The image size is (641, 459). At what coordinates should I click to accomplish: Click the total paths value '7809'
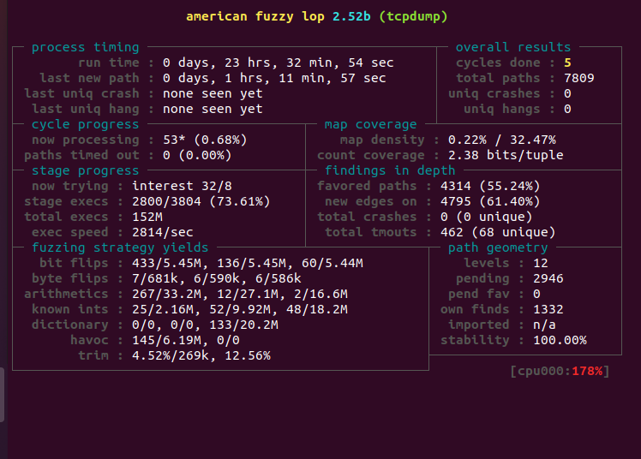pos(578,79)
